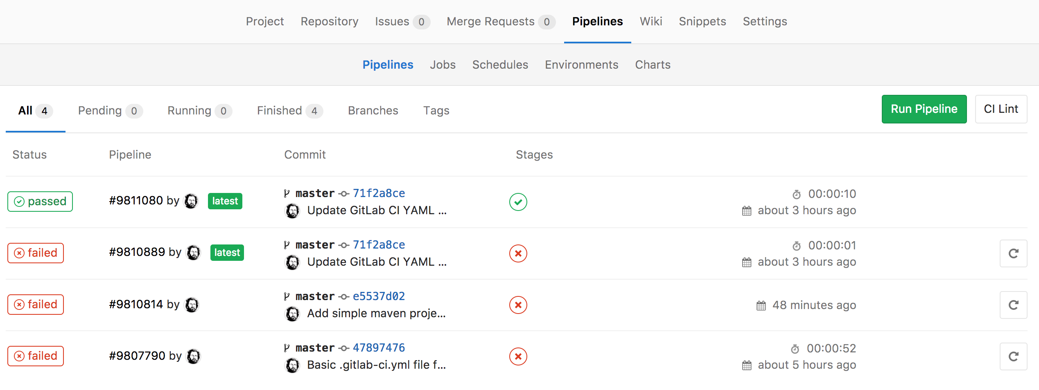The image size is (1039, 390).
Task: Click user avatar next to #9807790
Action: pyautogui.click(x=194, y=356)
